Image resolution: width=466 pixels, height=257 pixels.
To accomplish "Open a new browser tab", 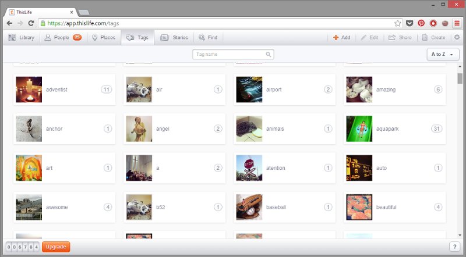I will [84, 12].
